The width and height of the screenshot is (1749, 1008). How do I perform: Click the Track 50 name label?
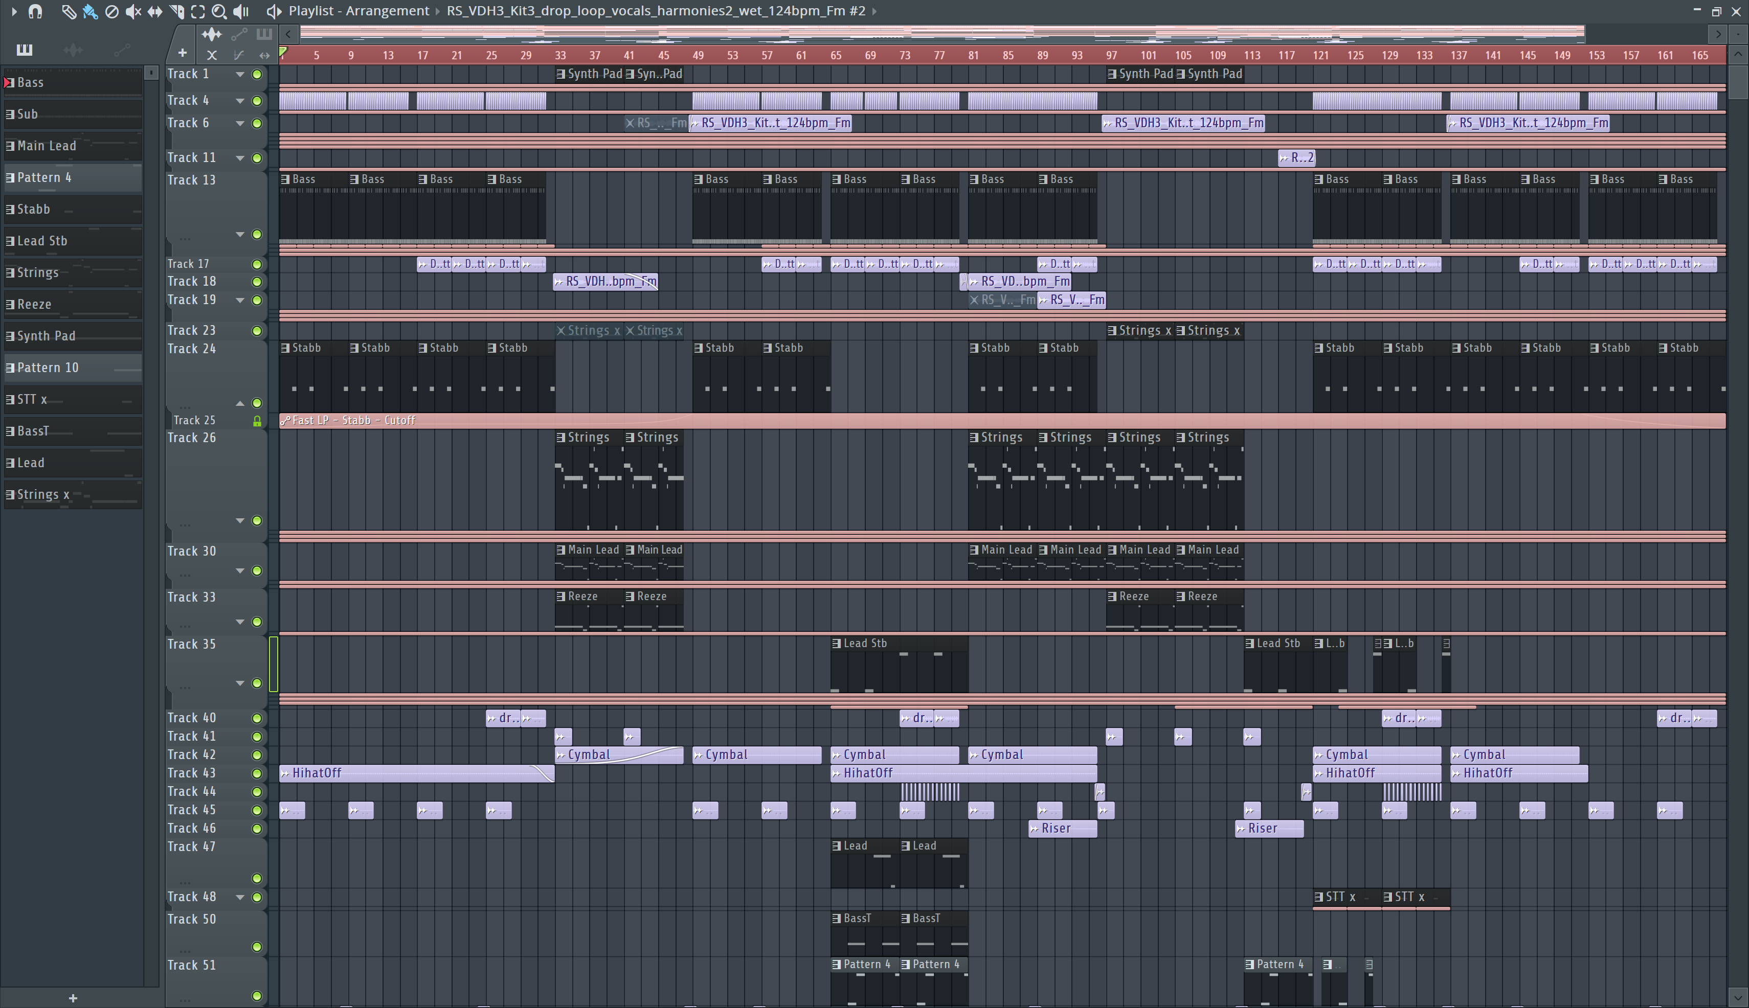191,920
